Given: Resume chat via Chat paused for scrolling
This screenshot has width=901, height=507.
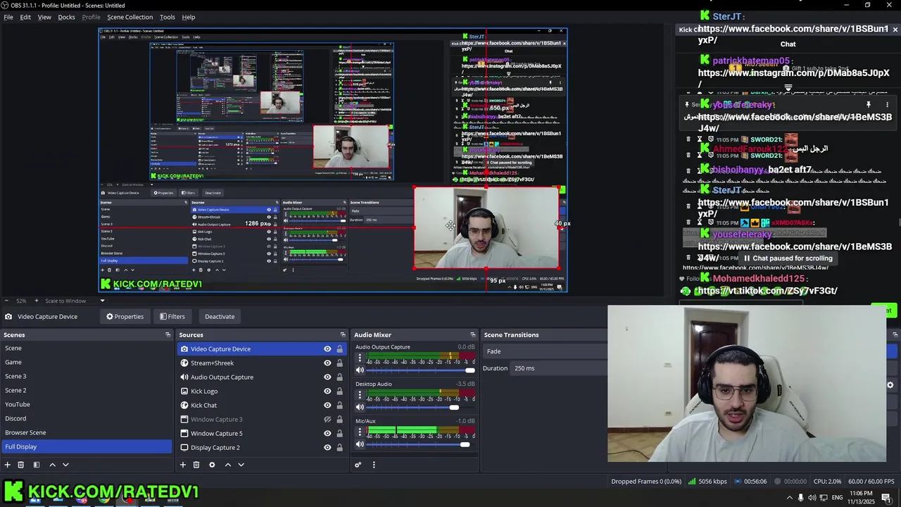Looking at the screenshot, I should [x=788, y=258].
